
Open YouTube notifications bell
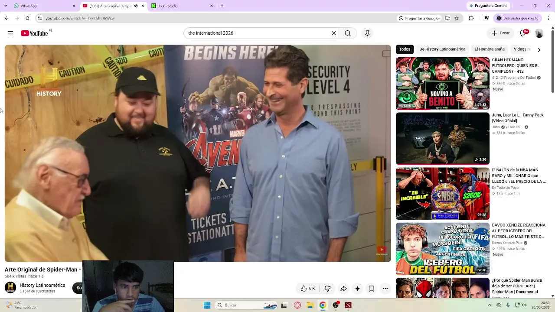(523, 33)
